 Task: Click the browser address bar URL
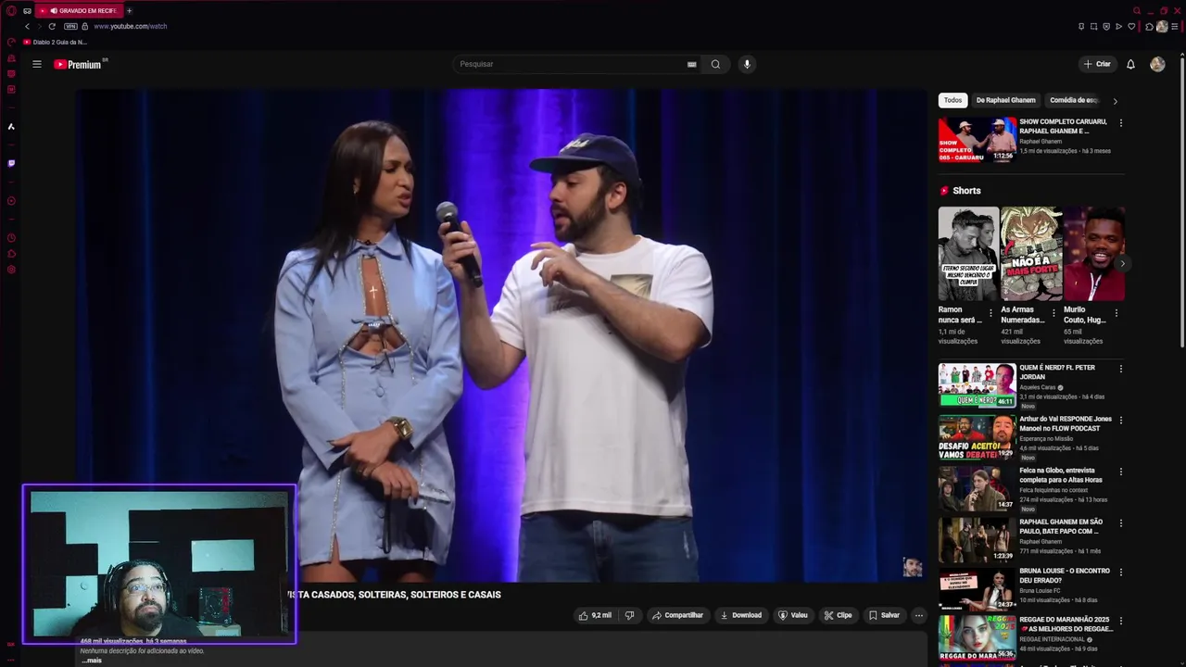tap(130, 26)
